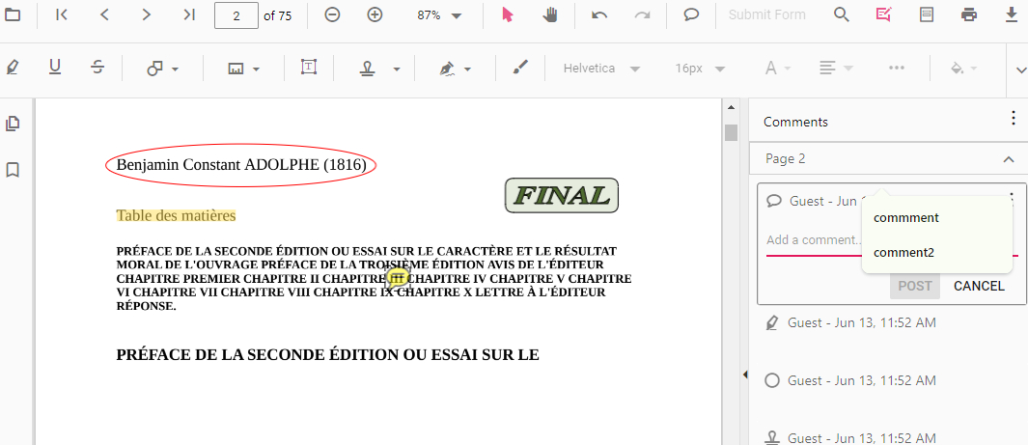This screenshot has height=445, width=1028.
Task: Toggle the annotation edit toolbar
Action: pyautogui.click(x=884, y=15)
